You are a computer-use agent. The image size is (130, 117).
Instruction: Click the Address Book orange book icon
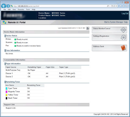(123, 48)
